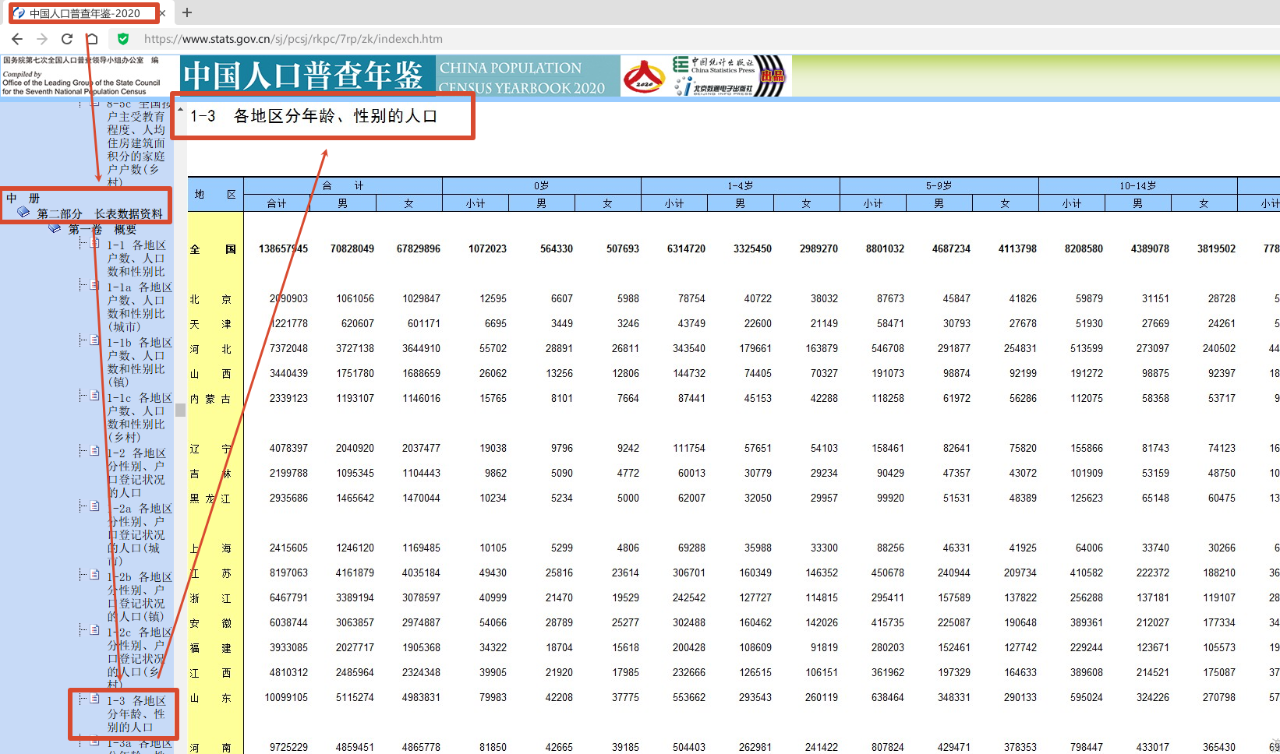Click the document icon beside 1-1c

tap(94, 396)
